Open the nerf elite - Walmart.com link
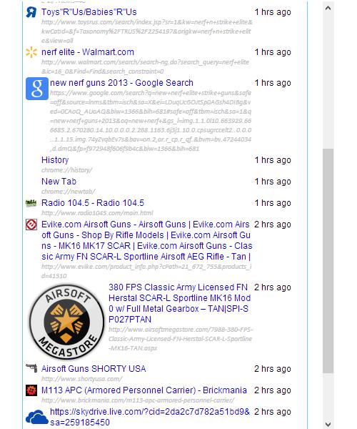The height and width of the screenshot is (429, 357). (88, 52)
